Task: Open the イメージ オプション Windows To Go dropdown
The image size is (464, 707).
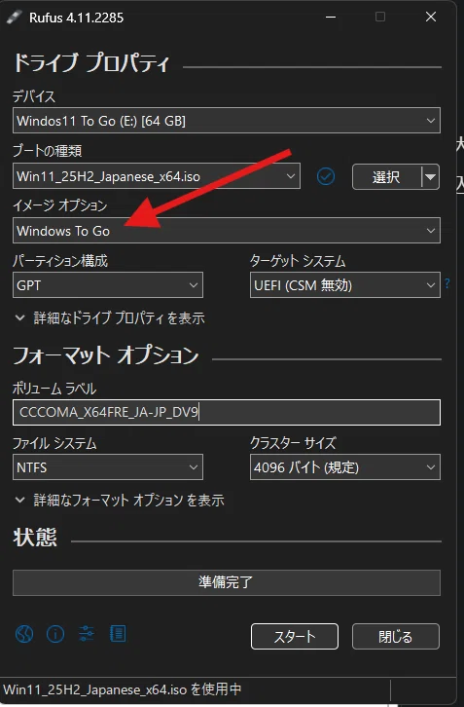Action: click(227, 231)
